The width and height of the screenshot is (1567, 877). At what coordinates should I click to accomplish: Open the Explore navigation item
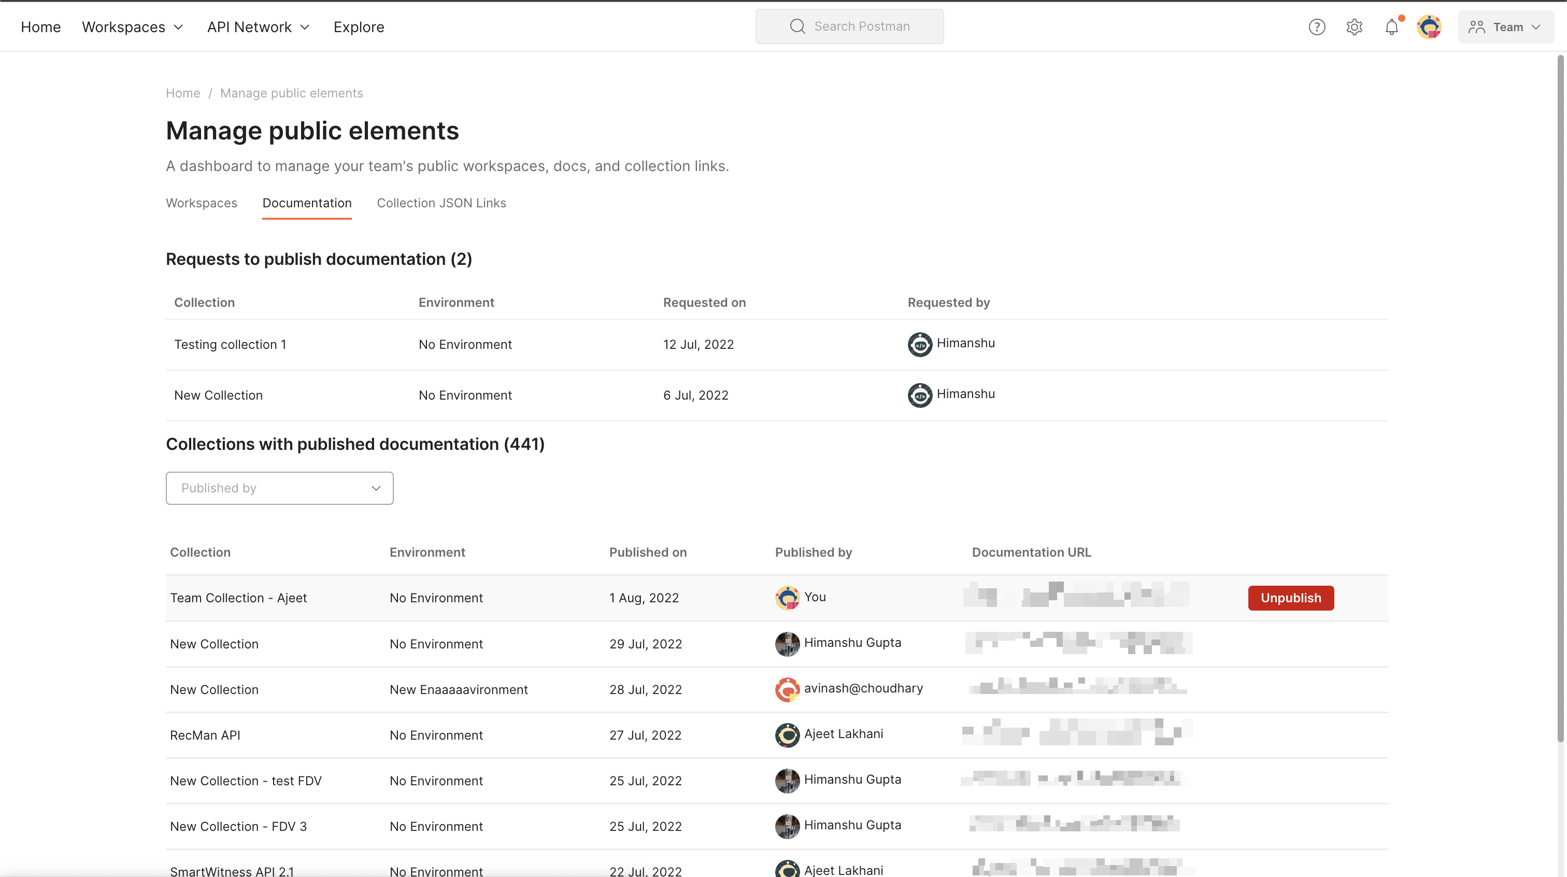[x=359, y=26]
